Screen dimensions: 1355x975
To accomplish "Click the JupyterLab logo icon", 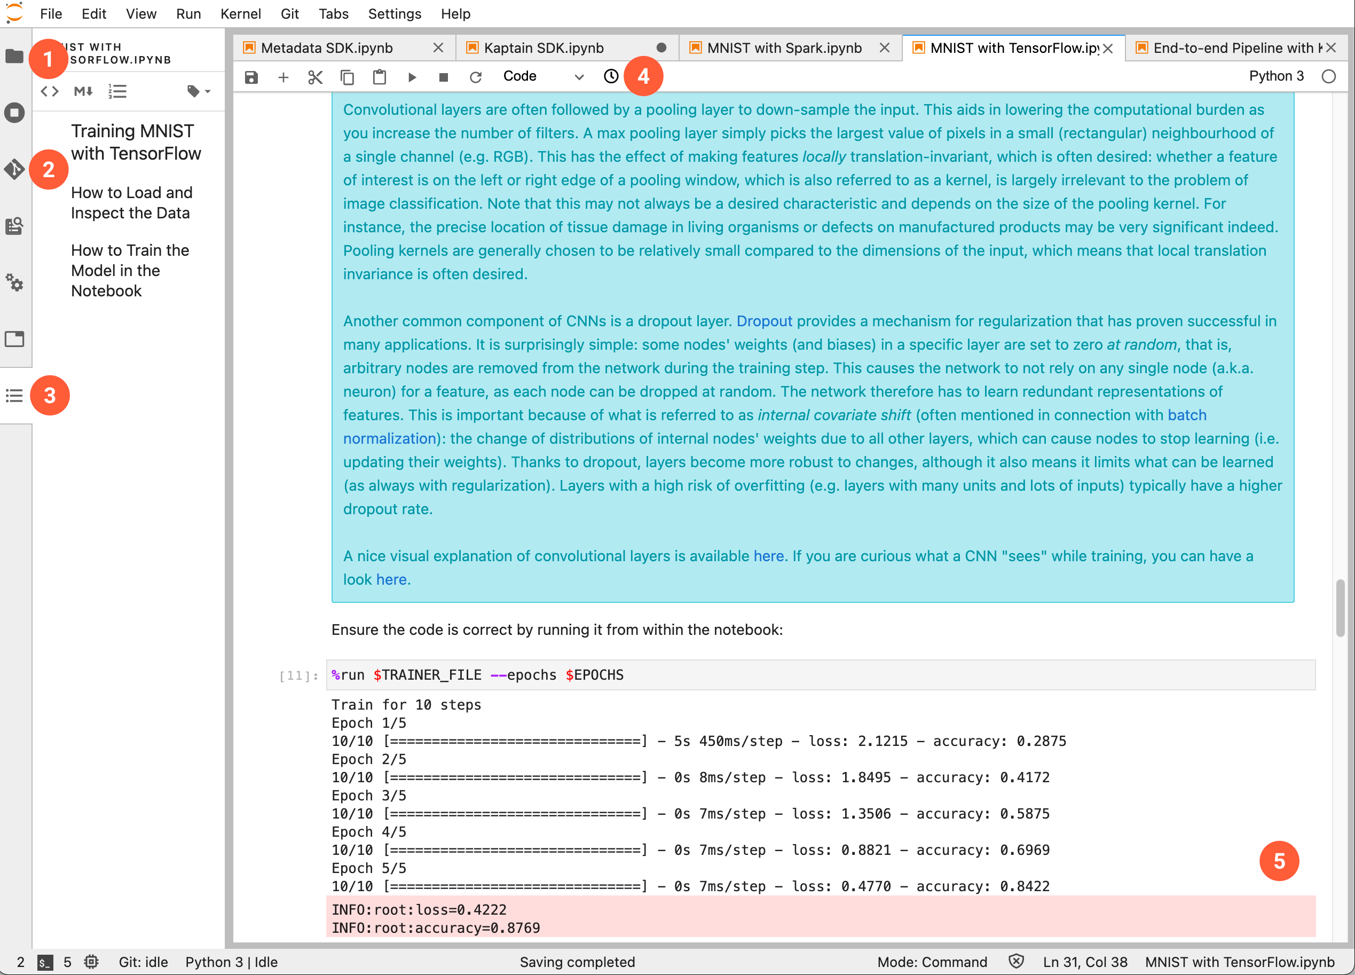I will click(14, 12).
